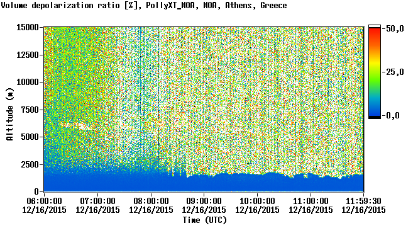Click the 25,0 colorbar label
This screenshot has height=245, width=418.
[395, 72]
